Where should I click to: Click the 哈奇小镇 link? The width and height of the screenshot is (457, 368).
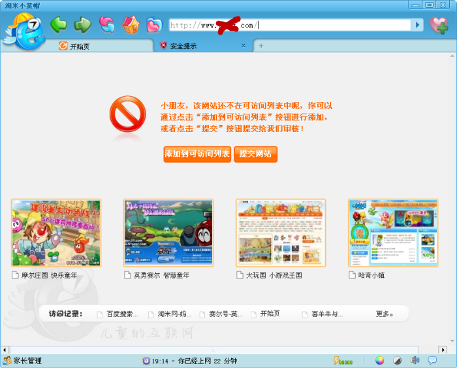pos(371,275)
